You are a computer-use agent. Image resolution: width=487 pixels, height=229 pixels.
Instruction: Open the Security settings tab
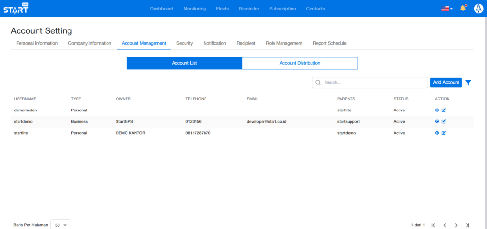(185, 43)
